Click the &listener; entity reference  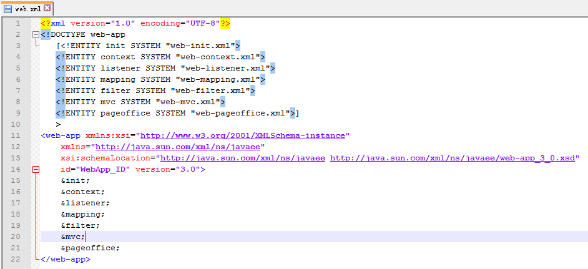tap(86, 203)
